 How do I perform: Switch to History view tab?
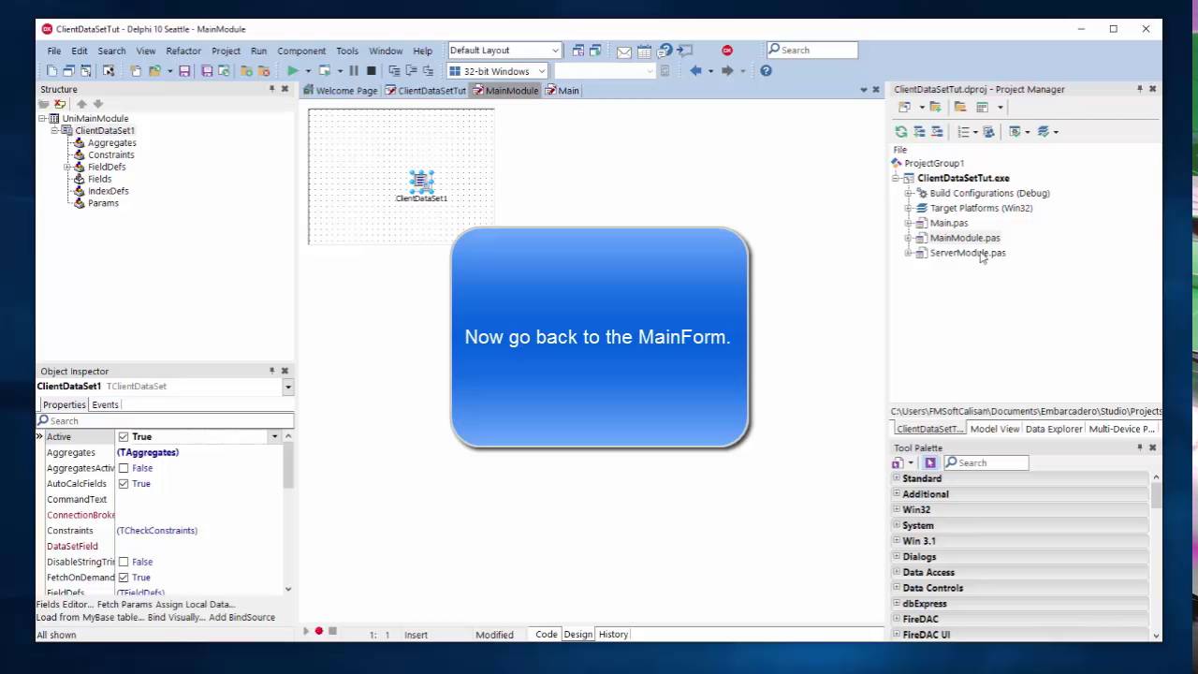[x=613, y=635]
